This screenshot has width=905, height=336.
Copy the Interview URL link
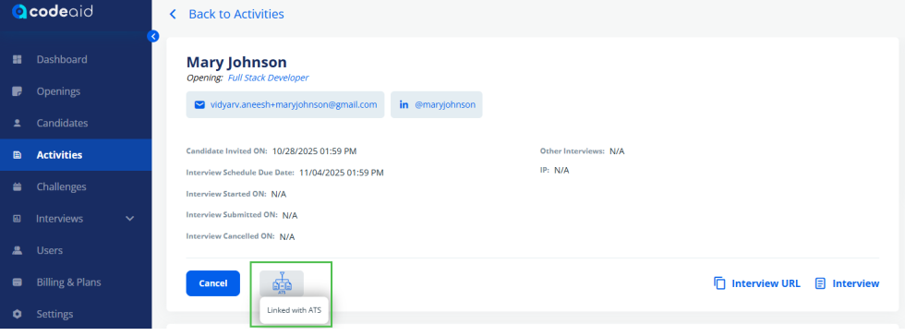pyautogui.click(x=766, y=283)
